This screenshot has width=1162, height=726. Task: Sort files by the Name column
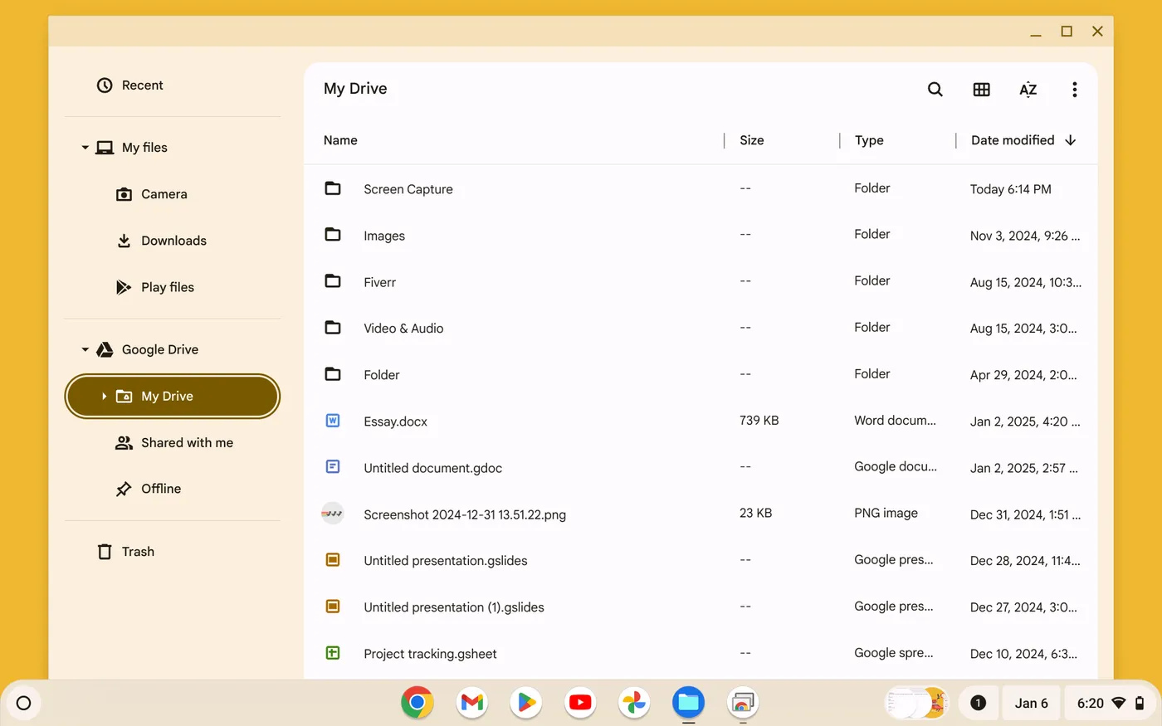(340, 140)
